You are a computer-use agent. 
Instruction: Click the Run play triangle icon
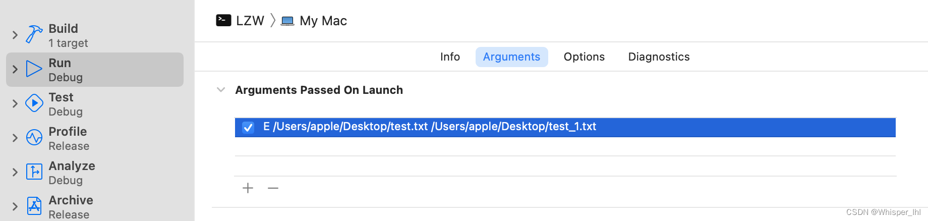[34, 69]
